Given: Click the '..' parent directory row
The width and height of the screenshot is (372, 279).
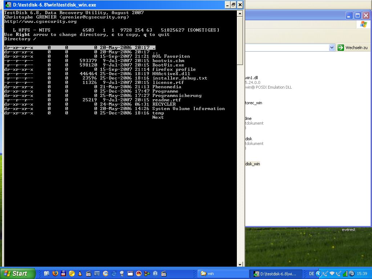Looking at the screenshot, I should (x=81, y=52).
